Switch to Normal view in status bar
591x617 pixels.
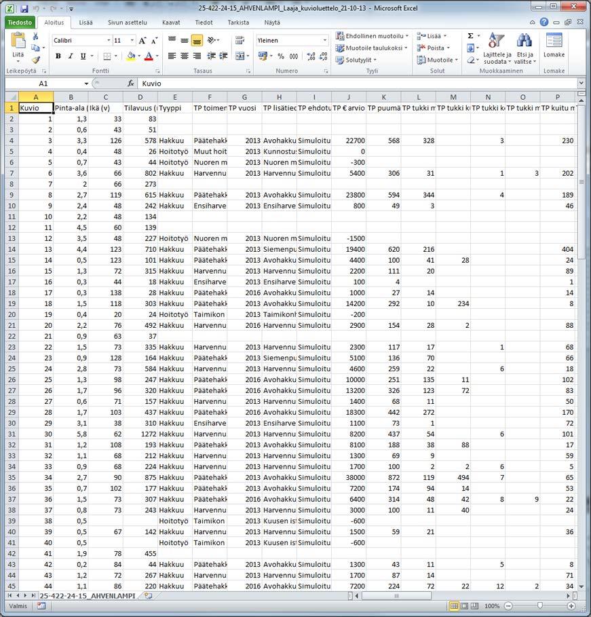(x=454, y=606)
